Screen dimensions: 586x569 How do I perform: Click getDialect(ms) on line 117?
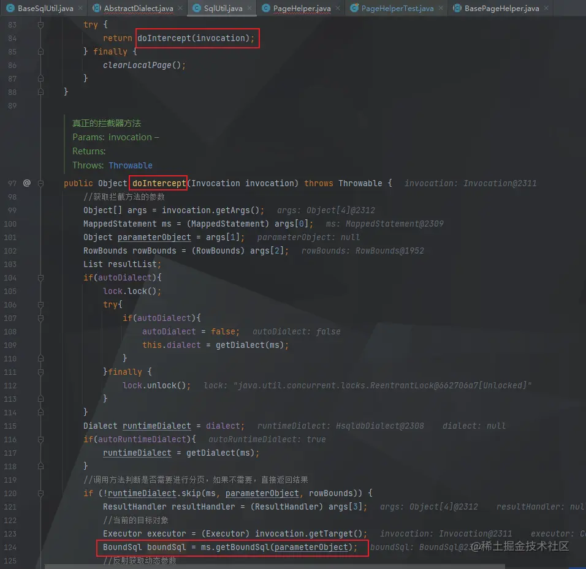pyautogui.click(x=221, y=453)
